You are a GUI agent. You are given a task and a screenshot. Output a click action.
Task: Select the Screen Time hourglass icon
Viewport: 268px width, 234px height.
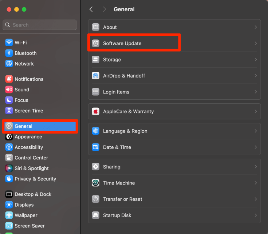(x=9, y=111)
